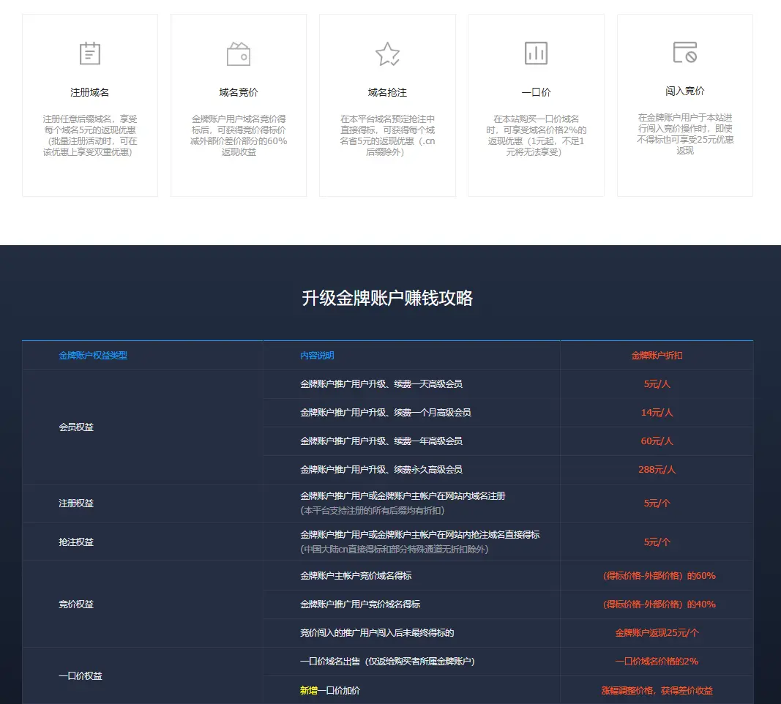781x704 pixels.
Task: Select the 闯入竞价 blocked-circle icon
Action: [684, 53]
